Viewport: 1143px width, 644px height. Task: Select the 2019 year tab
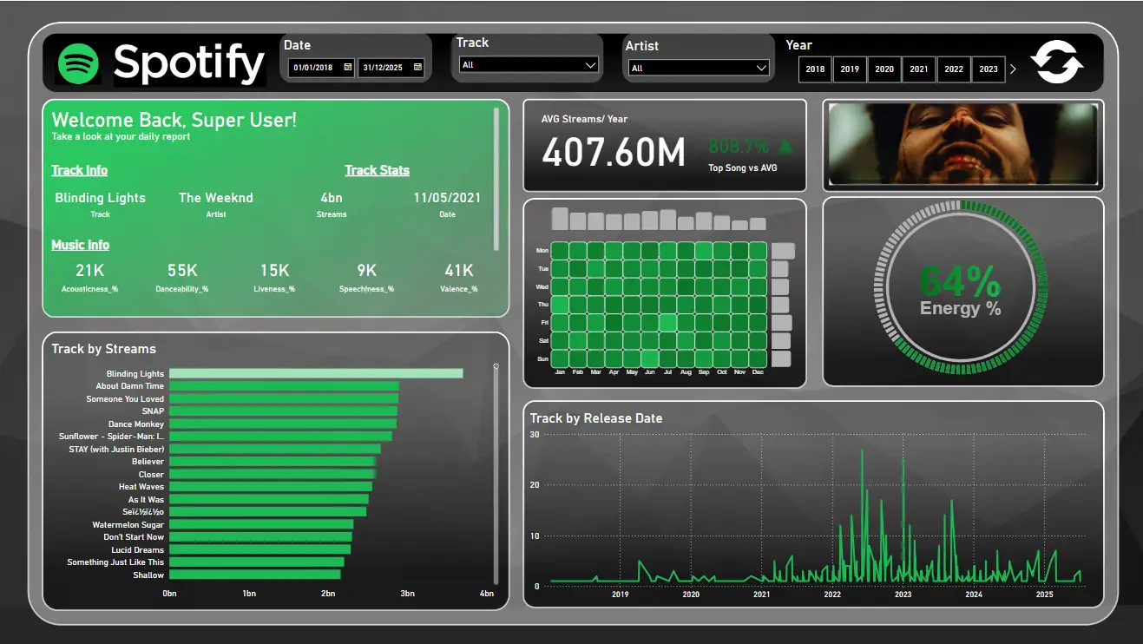pos(850,69)
